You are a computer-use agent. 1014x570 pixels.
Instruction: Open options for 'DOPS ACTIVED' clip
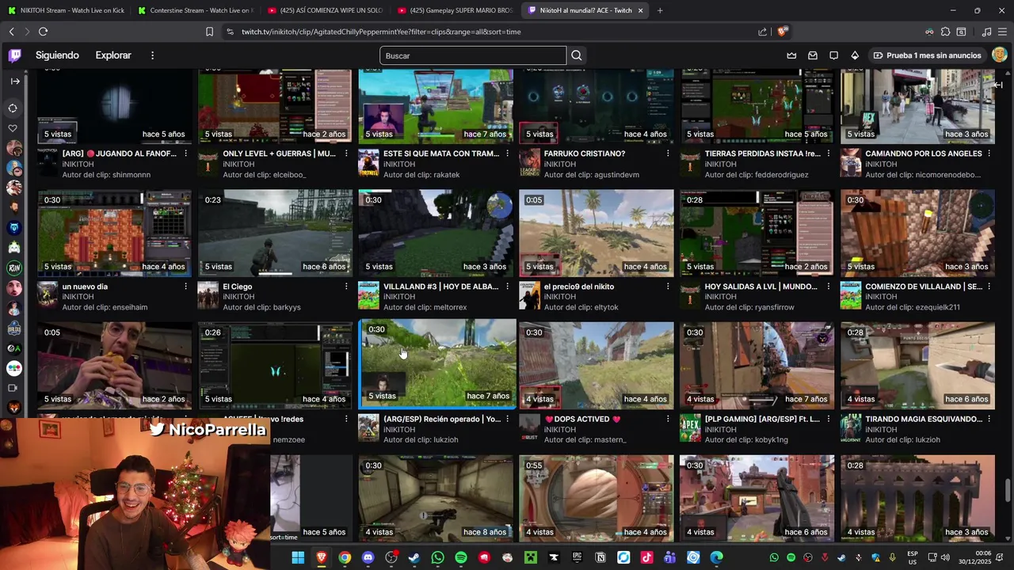coord(668,419)
